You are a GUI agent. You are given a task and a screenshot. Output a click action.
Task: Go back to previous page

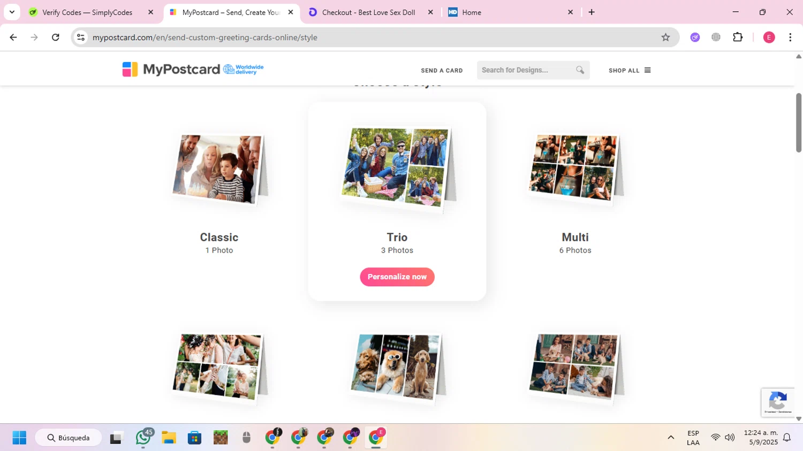pos(13,37)
